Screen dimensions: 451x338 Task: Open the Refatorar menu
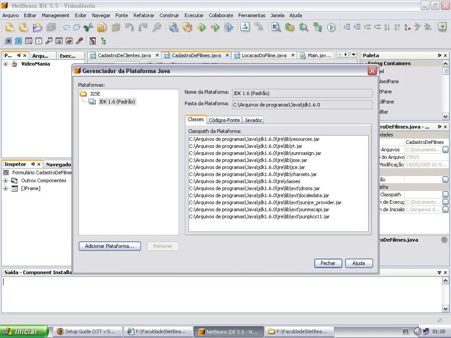click(144, 15)
